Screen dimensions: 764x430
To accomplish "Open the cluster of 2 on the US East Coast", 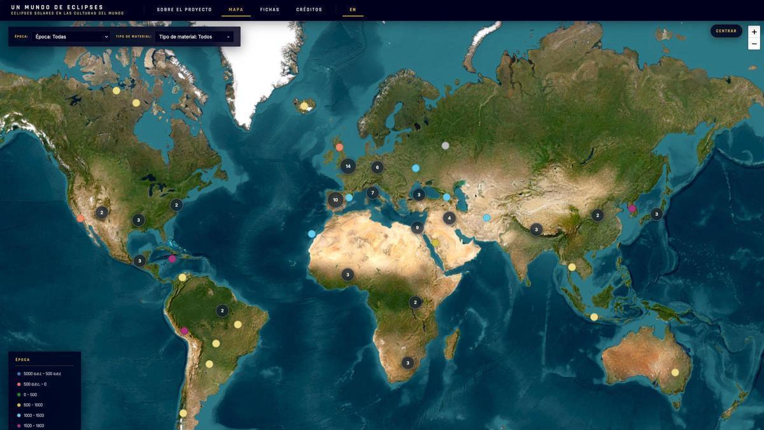I will click(176, 205).
